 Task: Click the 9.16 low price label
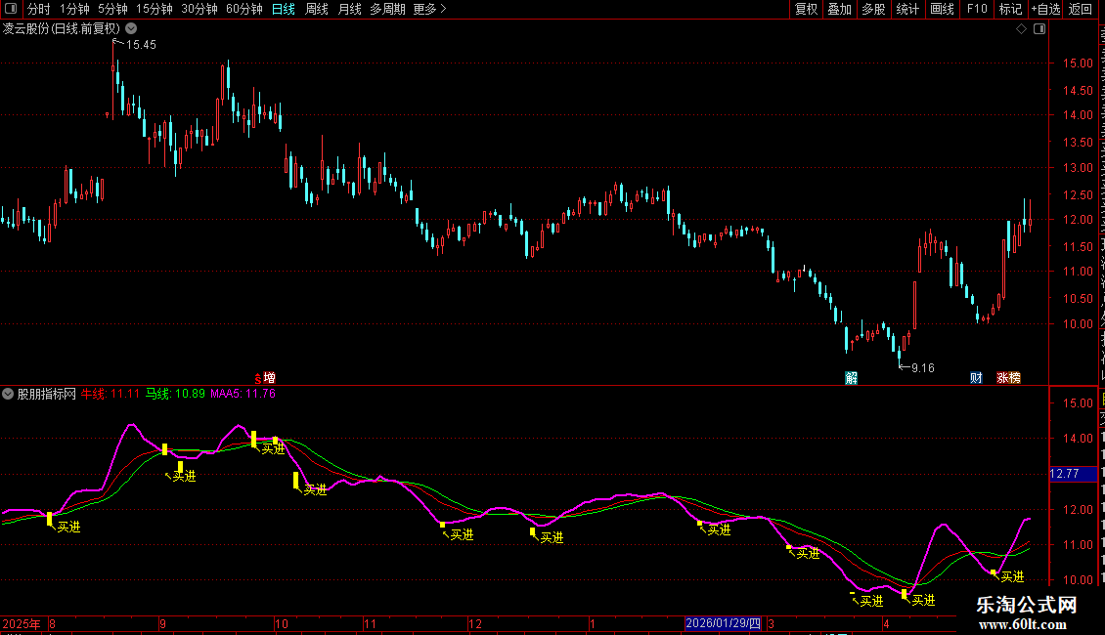(922, 367)
